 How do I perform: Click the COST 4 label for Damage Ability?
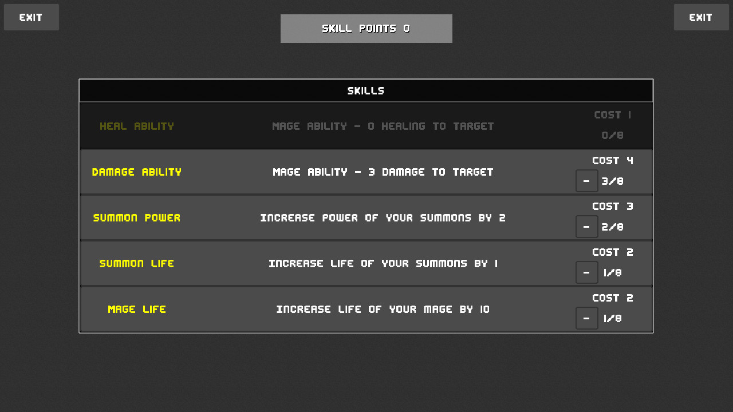click(x=613, y=161)
